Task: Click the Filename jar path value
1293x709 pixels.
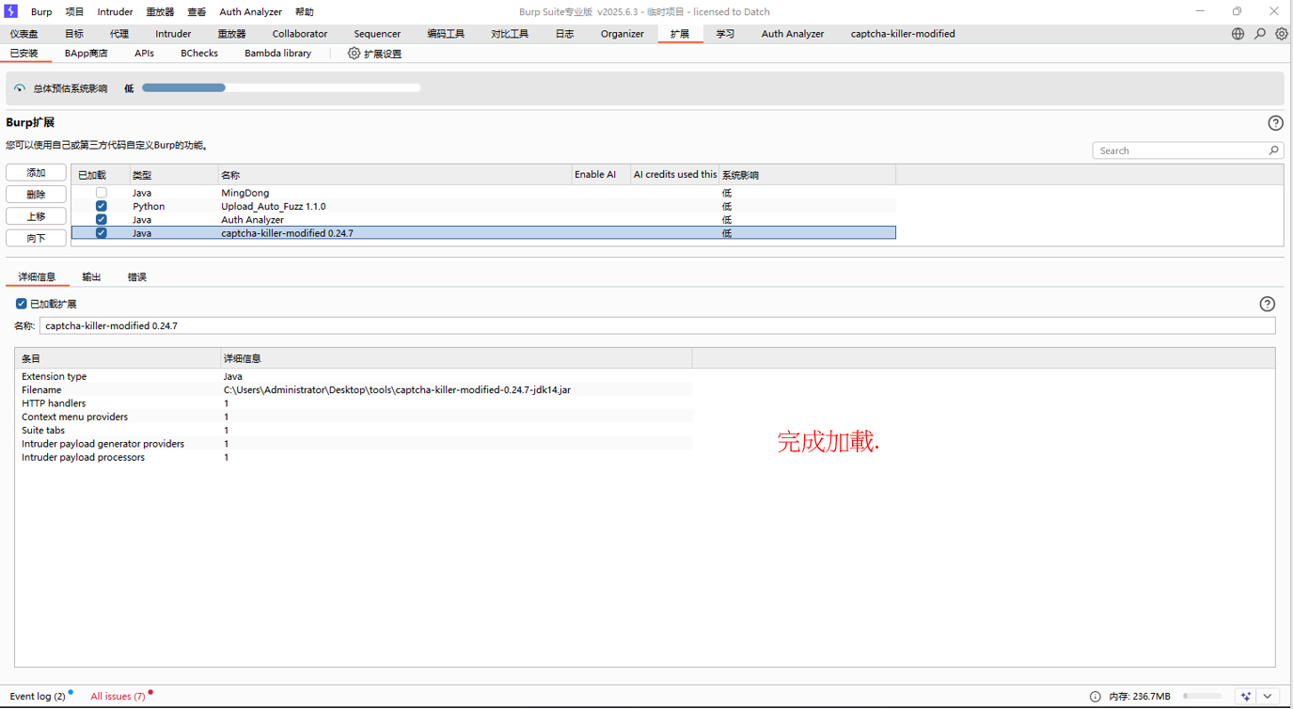Action: 397,389
